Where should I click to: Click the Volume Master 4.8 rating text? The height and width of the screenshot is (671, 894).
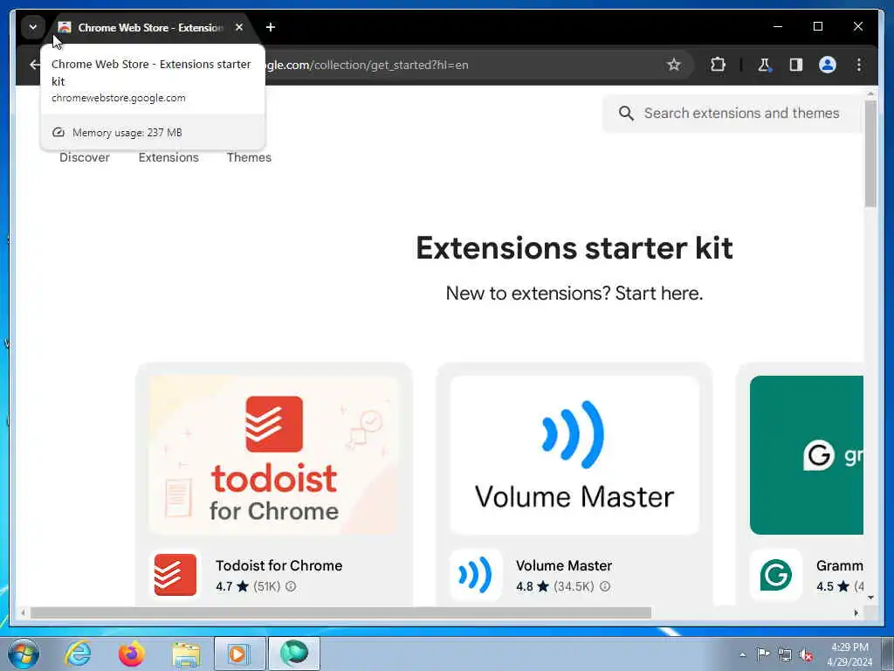[x=525, y=586]
